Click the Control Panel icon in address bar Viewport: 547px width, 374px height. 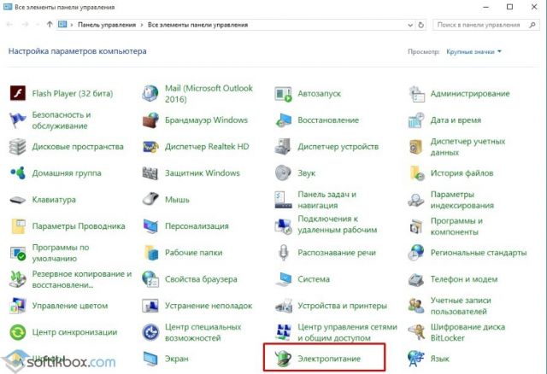62,25
